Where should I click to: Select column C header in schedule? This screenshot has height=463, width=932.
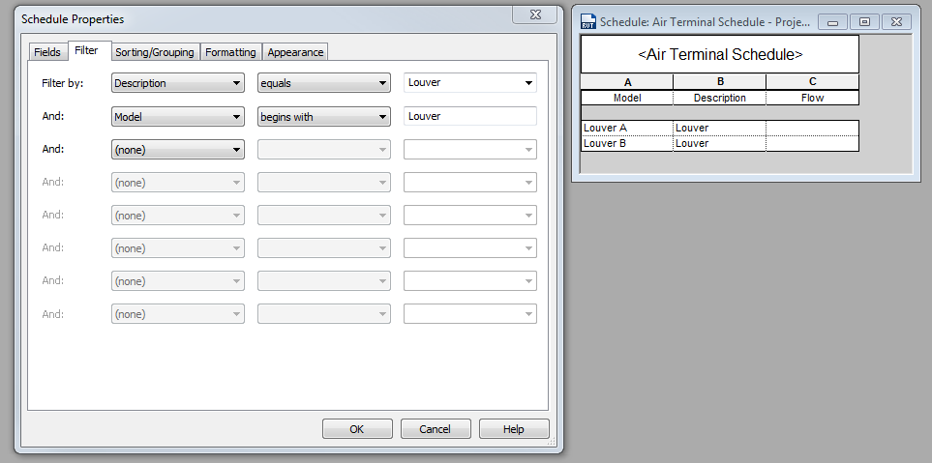(813, 82)
